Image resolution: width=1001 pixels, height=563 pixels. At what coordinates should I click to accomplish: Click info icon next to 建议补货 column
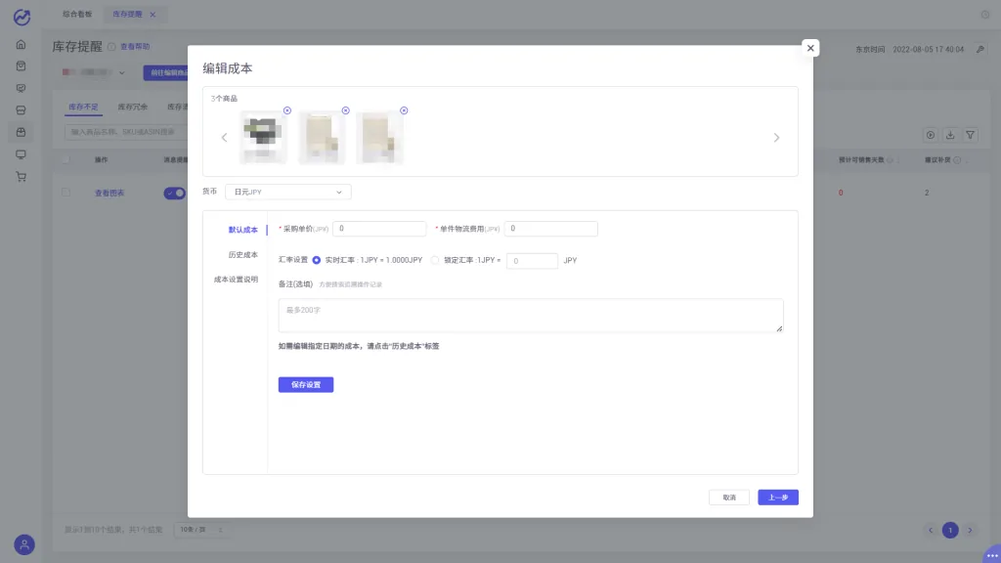pyautogui.click(x=957, y=160)
